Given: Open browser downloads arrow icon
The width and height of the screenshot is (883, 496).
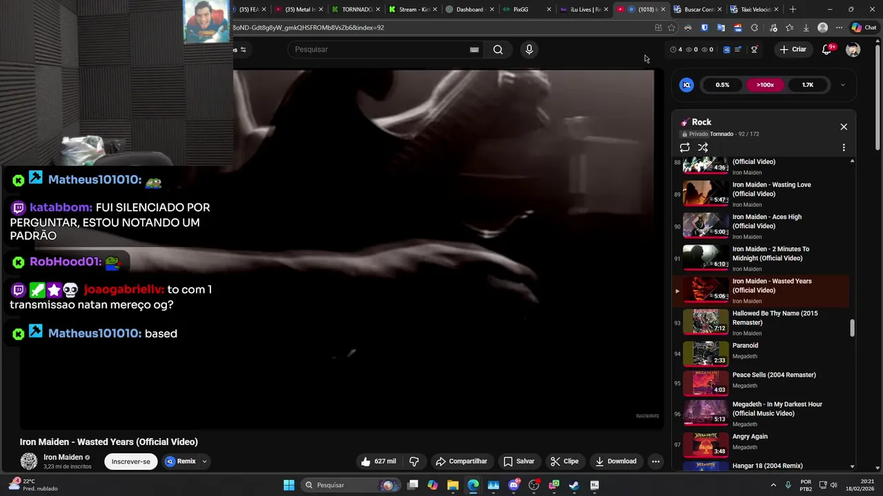Looking at the screenshot, I should (806, 28).
